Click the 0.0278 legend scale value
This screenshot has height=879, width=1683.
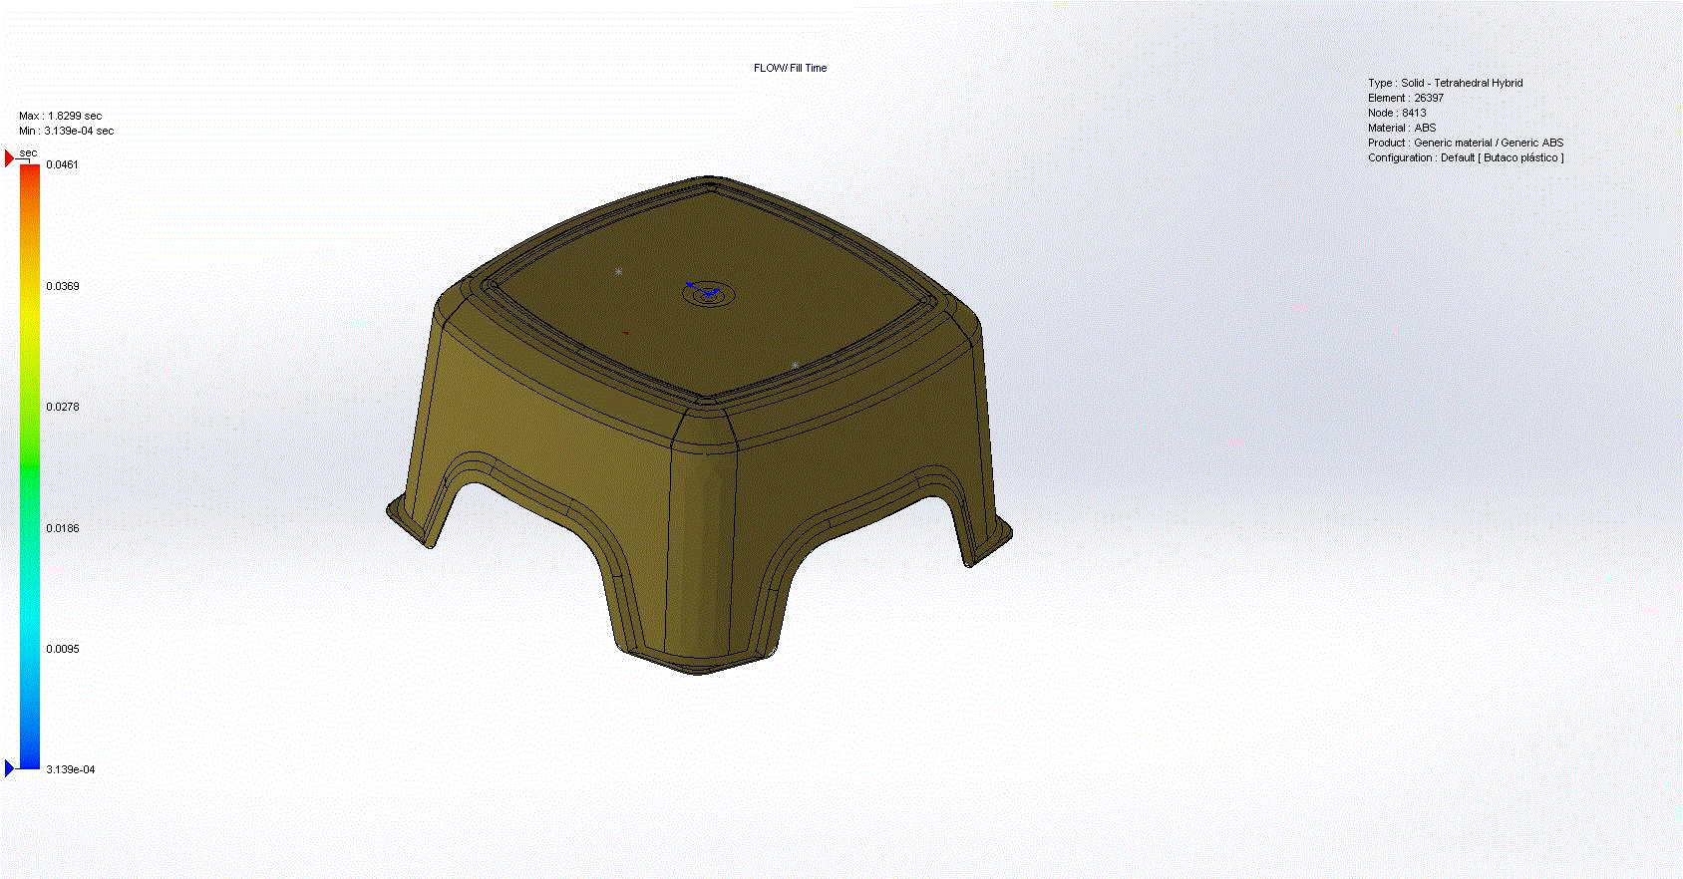coord(62,407)
